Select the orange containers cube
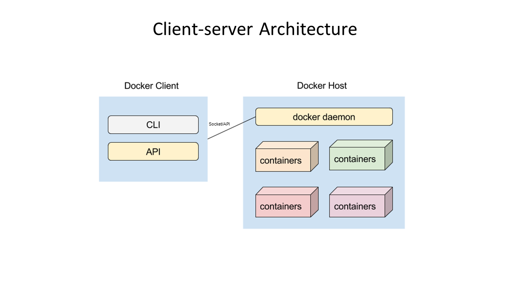 pos(287,157)
